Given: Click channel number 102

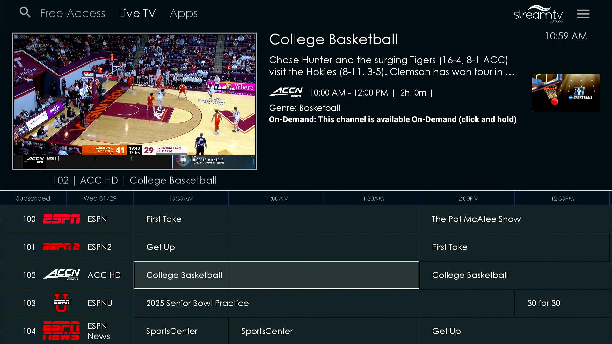Looking at the screenshot, I should [29, 275].
